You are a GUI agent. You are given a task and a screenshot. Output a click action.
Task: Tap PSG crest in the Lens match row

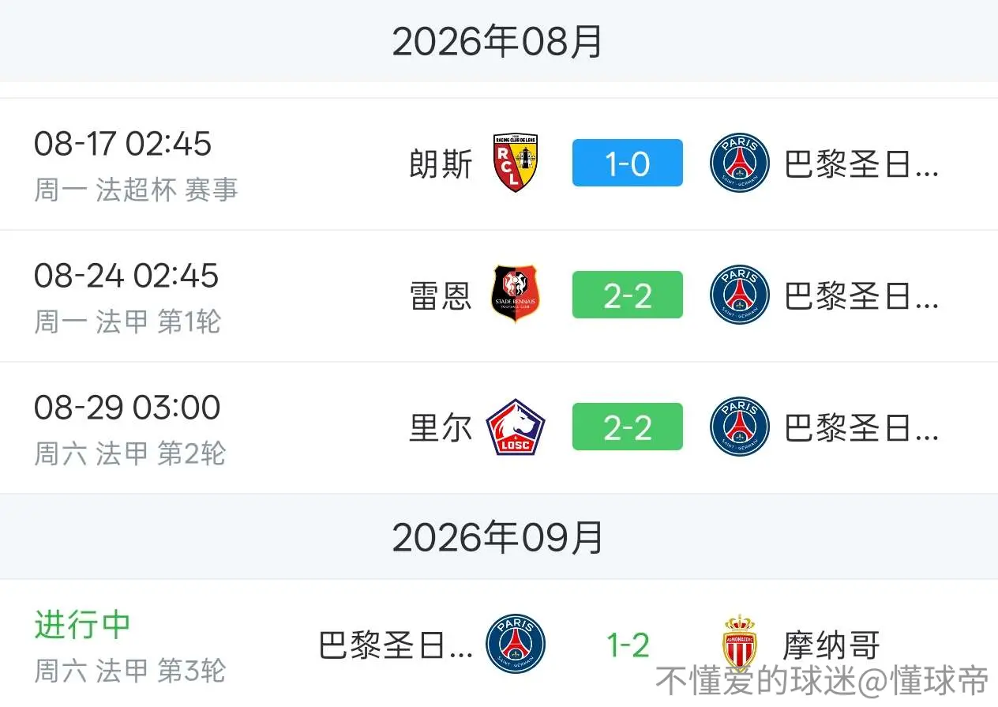740,164
